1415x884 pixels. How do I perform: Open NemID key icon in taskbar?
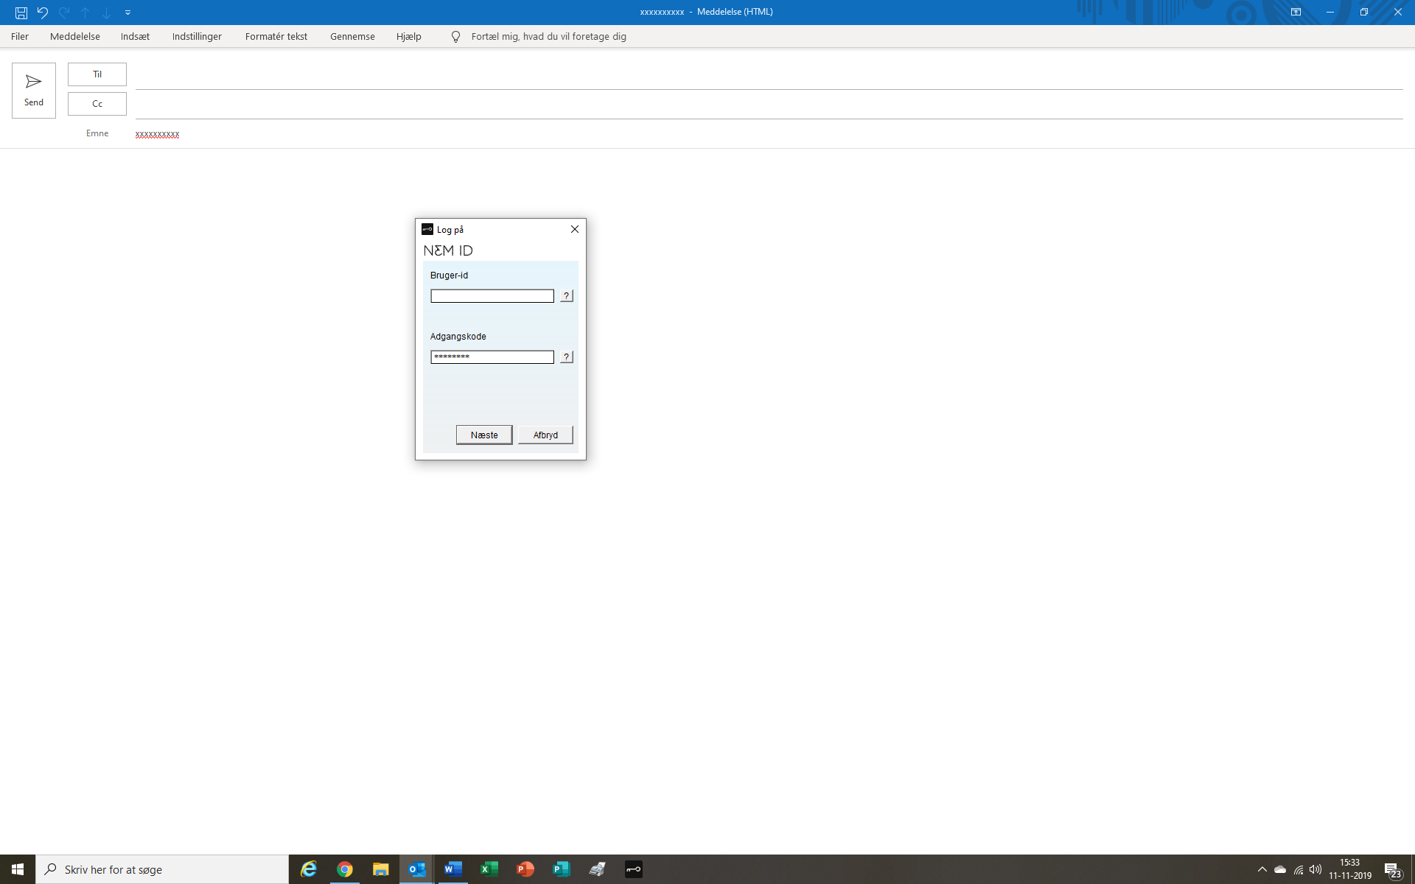pyautogui.click(x=633, y=869)
